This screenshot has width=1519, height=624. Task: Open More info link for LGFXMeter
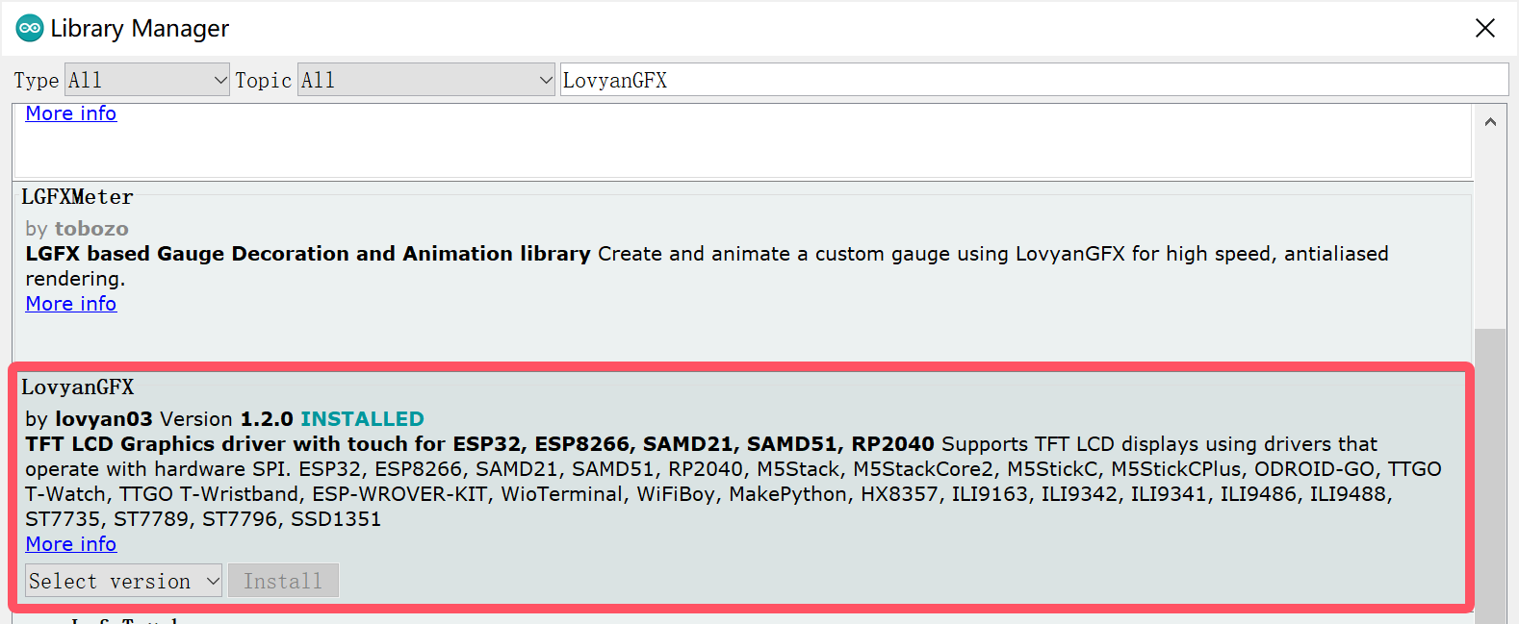click(71, 304)
